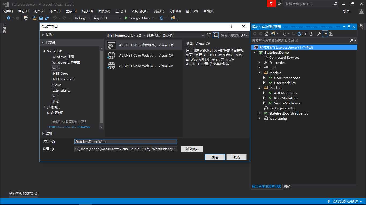Click the 取消 button
366x205 pixels.
click(x=236, y=157)
